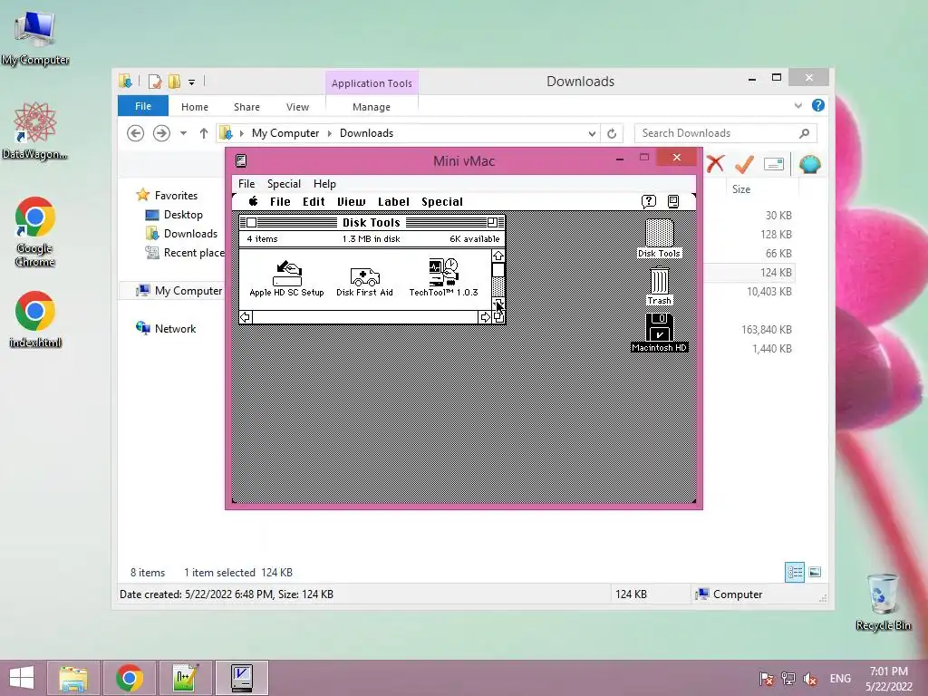Select Network in the navigation pane
This screenshot has width=928, height=696.
pos(166,328)
